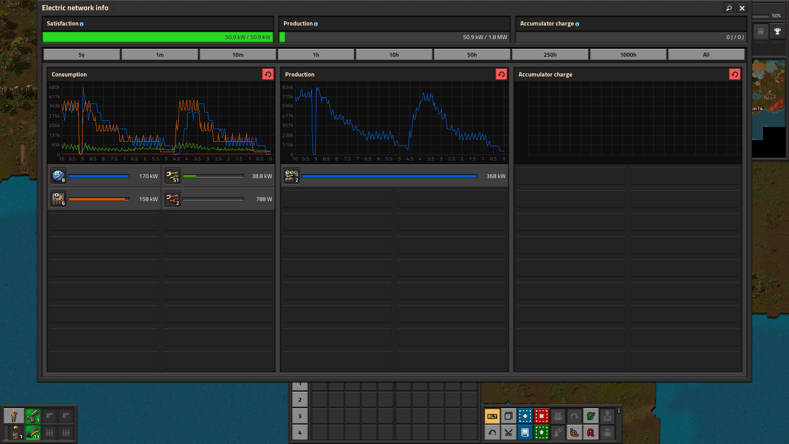Click the orange wire shortcut icon
The height and width of the screenshot is (444, 789).
tap(574, 432)
